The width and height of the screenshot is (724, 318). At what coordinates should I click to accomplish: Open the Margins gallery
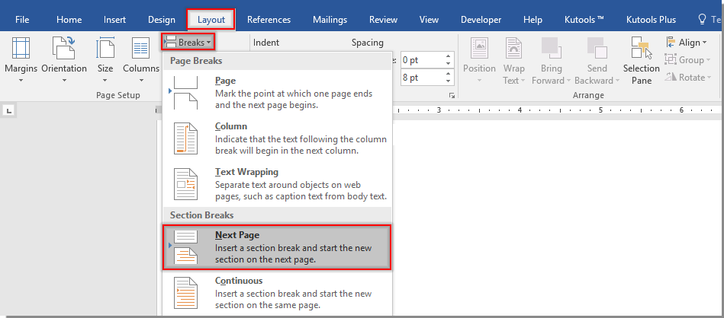pos(21,57)
